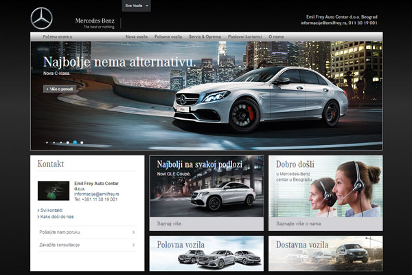Open the O nama menu
The image size is (412, 275).
pos(276,36)
